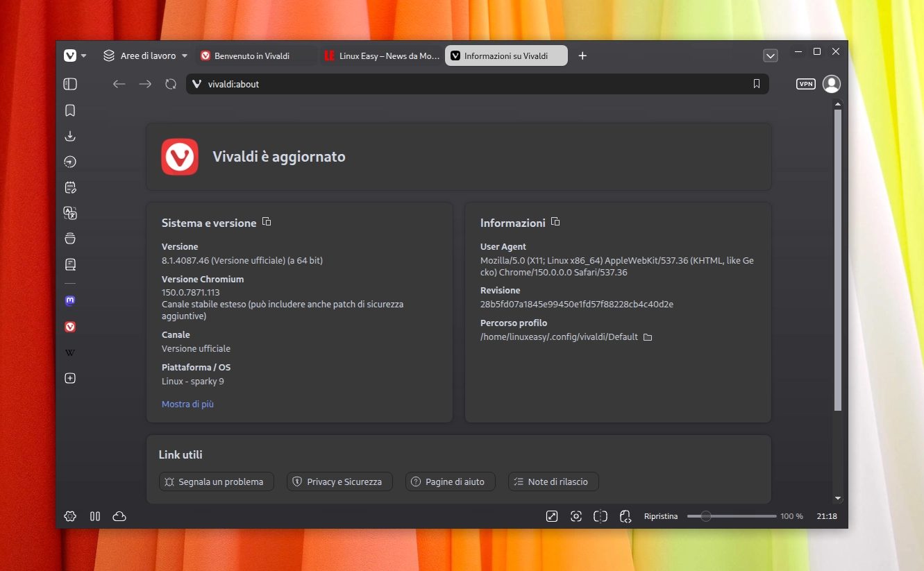The height and width of the screenshot is (571, 924).
Task: Switch to the 'Benvenuto in Vivaldi' tab
Action: pos(255,56)
